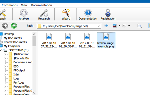Screen dimensions: 150x95
Task: Click the folder tree scrollbar thumb
Action: pyautogui.click(x=34, y=41)
